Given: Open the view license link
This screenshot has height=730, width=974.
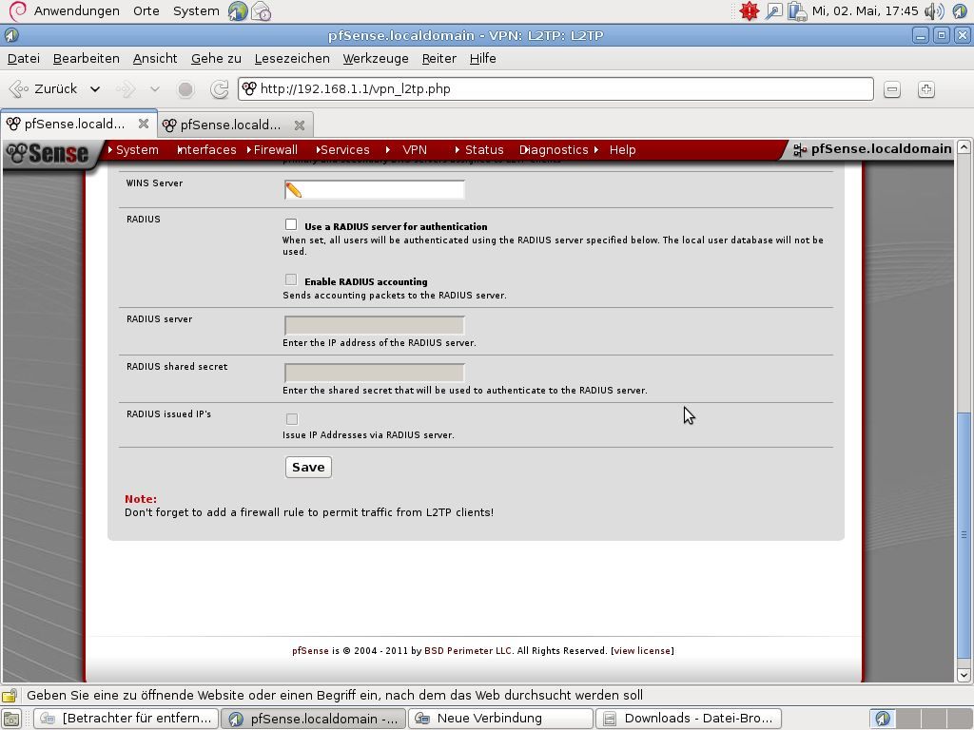Looking at the screenshot, I should [x=642, y=650].
